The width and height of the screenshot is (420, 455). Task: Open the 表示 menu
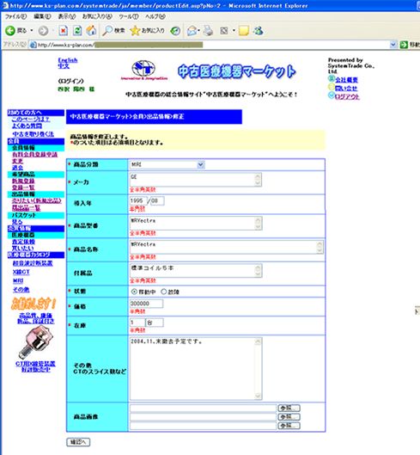tap(67, 16)
